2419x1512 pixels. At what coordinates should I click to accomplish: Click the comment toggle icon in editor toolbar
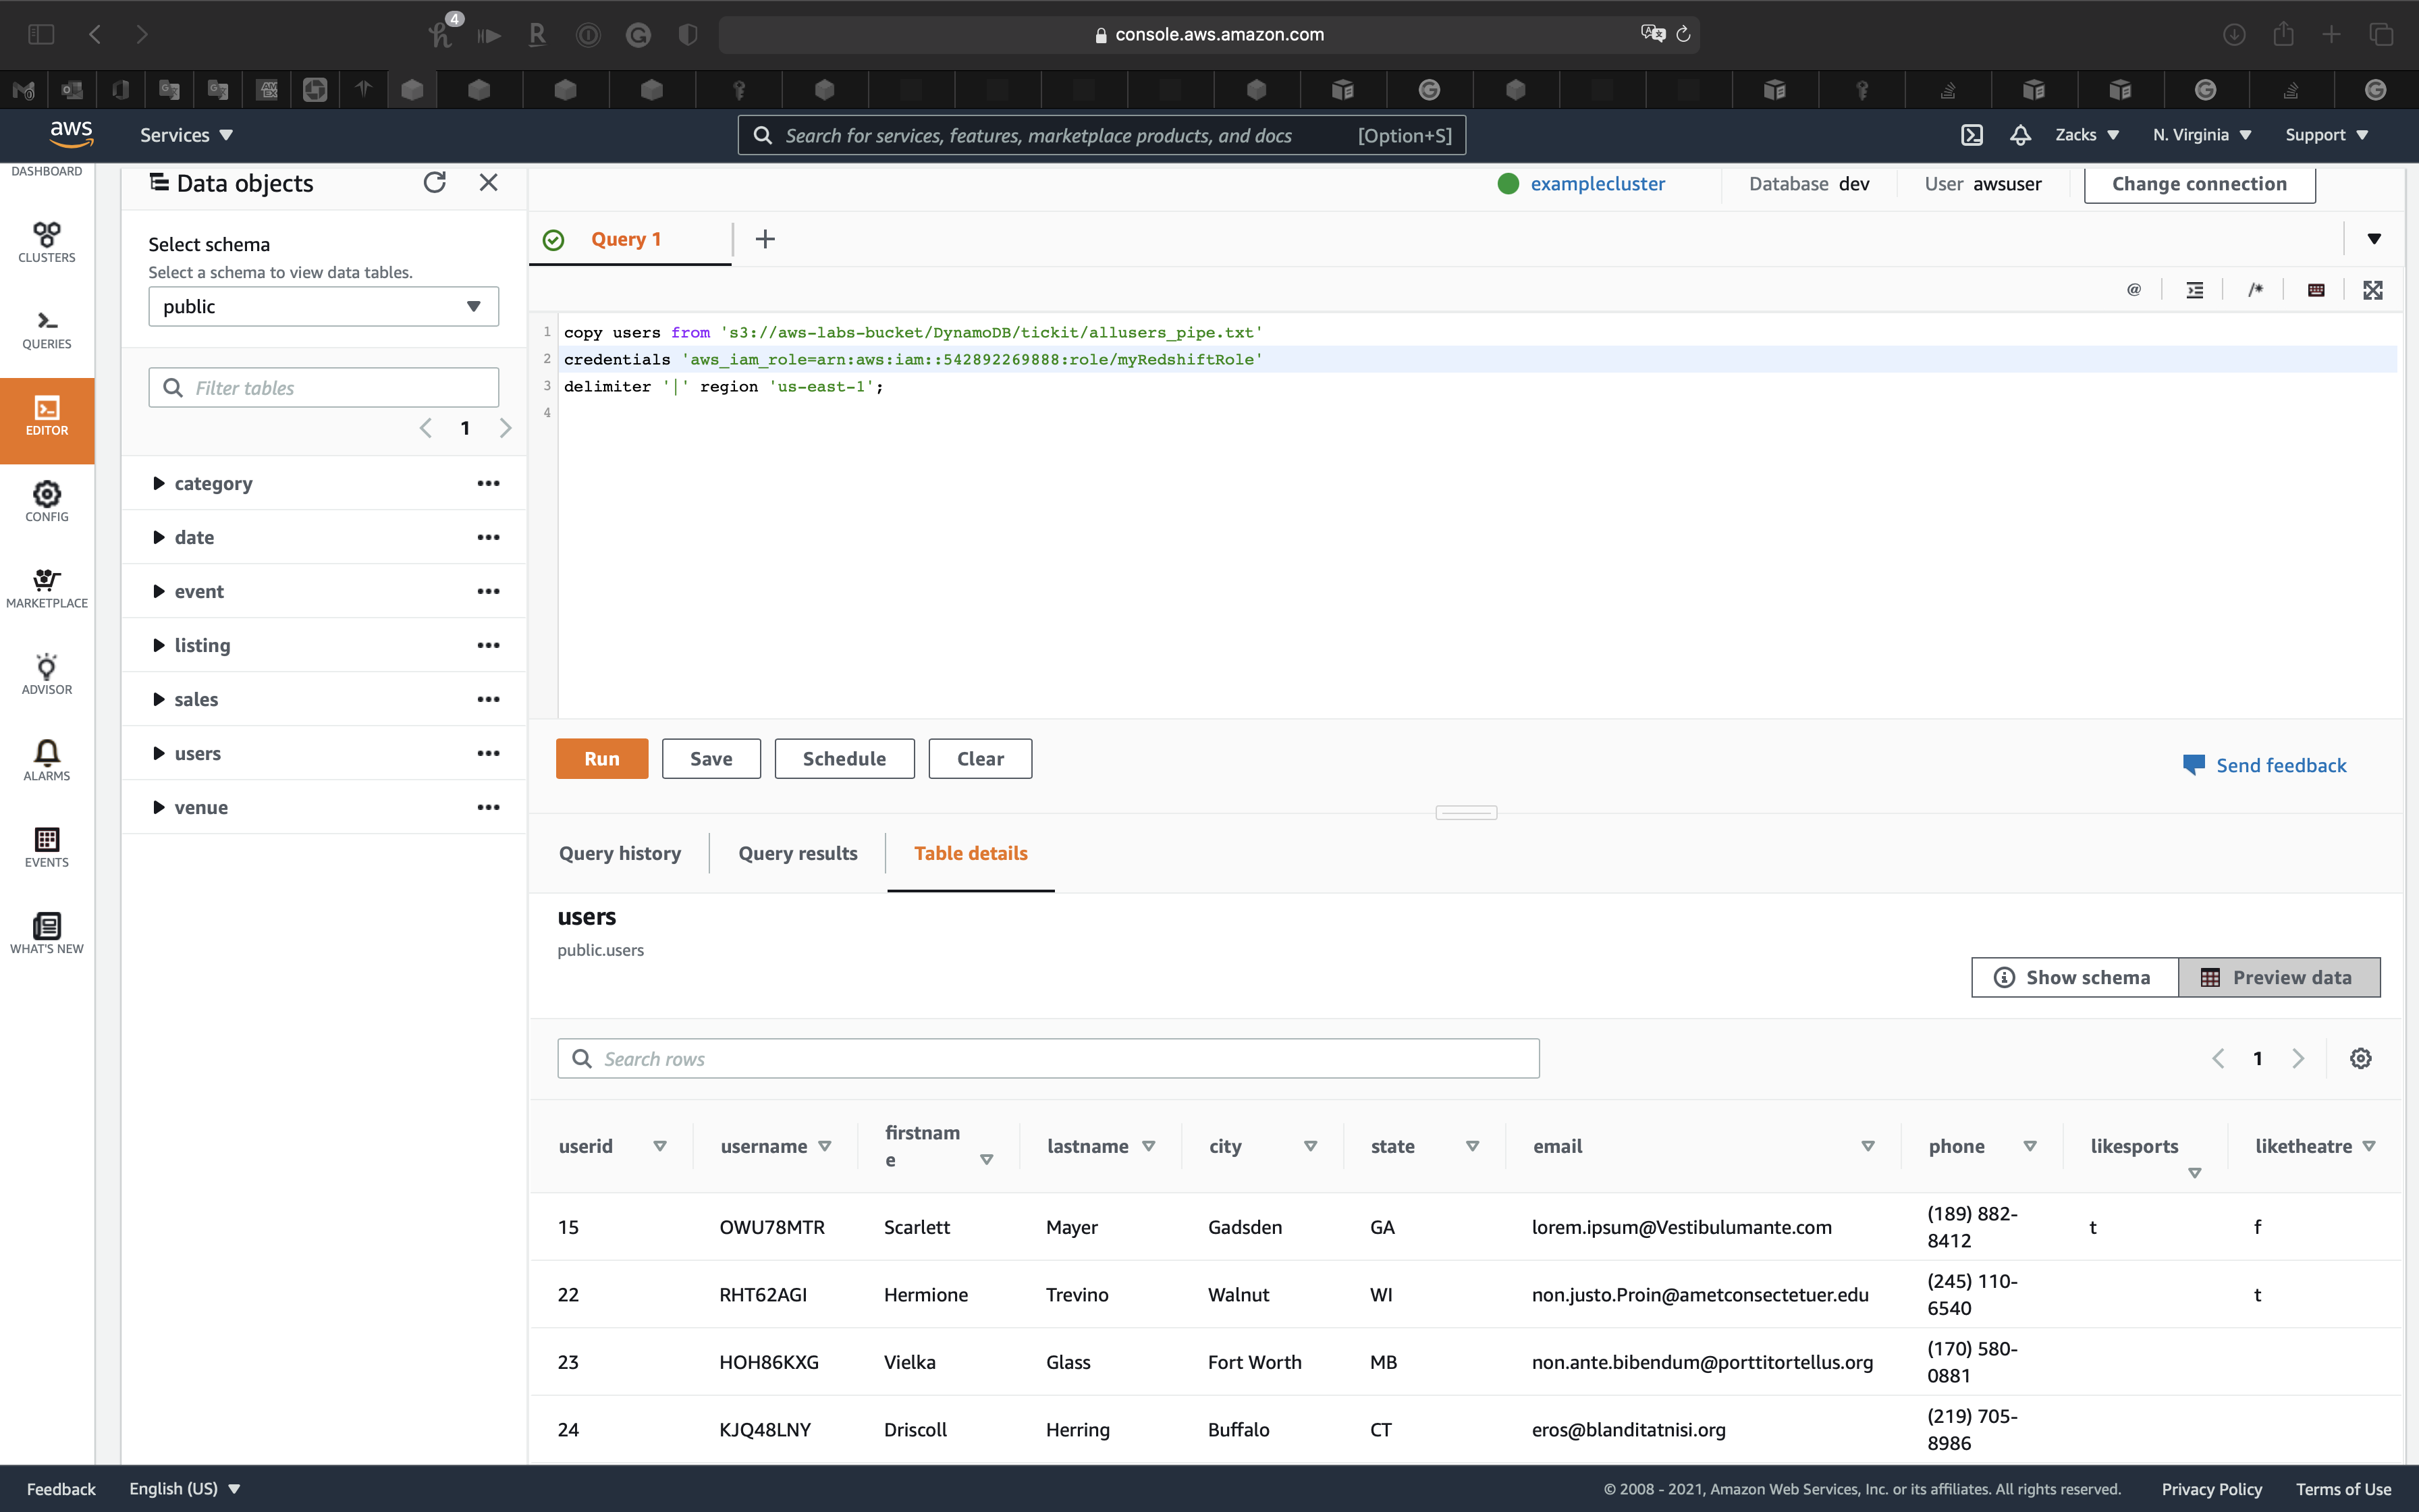2255,290
